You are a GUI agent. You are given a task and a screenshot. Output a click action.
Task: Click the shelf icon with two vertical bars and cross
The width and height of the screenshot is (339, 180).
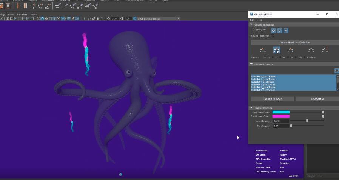coord(25,6)
